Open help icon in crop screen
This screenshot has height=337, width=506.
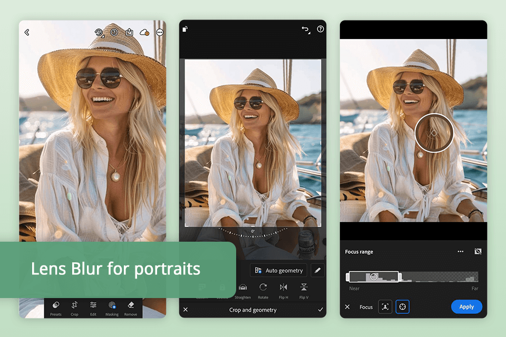pos(320,29)
